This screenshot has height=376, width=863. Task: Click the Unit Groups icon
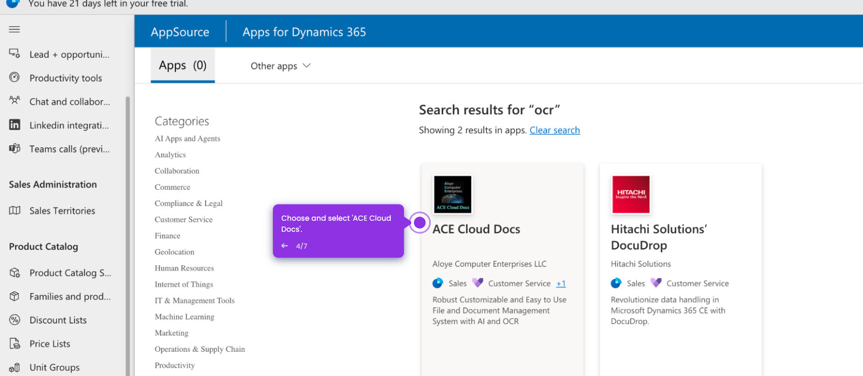tap(14, 368)
